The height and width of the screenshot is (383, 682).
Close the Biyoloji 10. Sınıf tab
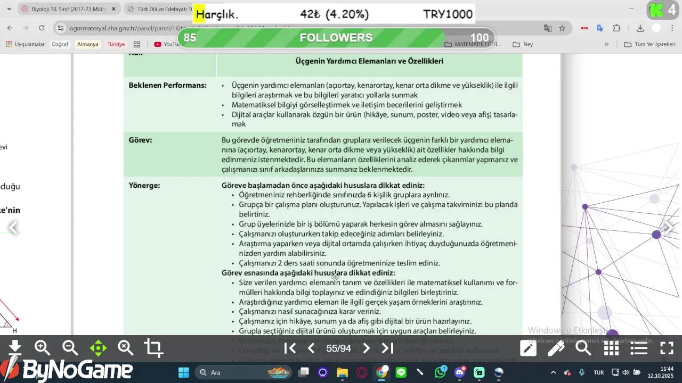coord(113,9)
